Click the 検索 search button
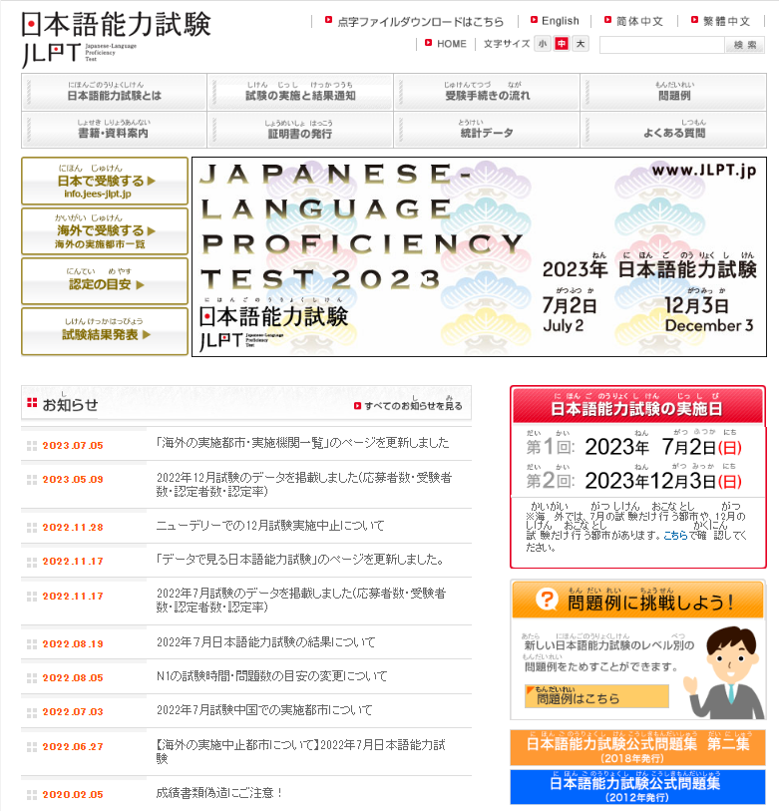 coord(745,45)
